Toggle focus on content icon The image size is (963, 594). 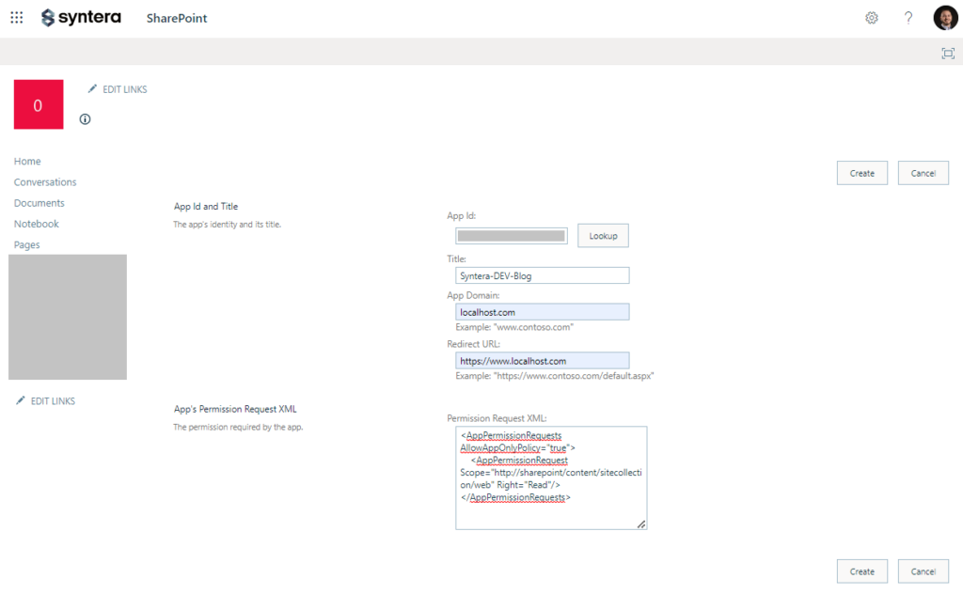point(948,54)
